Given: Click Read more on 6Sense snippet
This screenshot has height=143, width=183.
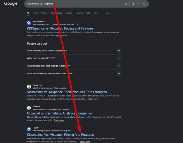Looking at the screenshot, I should [x=59, y=120].
